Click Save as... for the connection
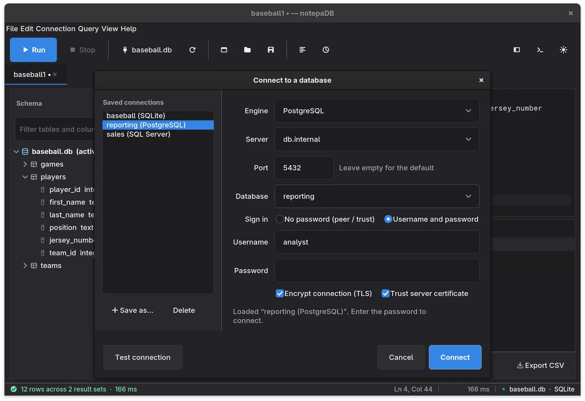This screenshot has width=585, height=401. point(133,310)
